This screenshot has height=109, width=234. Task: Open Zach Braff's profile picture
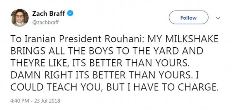[20, 18]
